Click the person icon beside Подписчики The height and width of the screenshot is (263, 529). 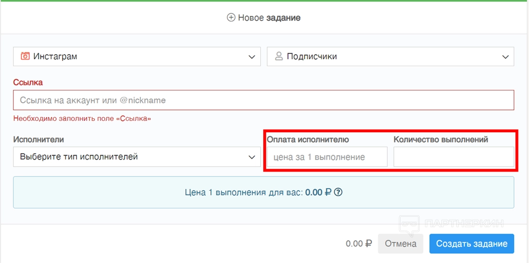coord(279,56)
